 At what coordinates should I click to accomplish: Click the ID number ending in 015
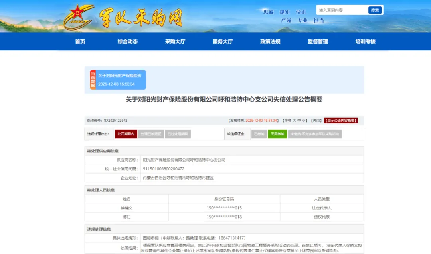224,208
